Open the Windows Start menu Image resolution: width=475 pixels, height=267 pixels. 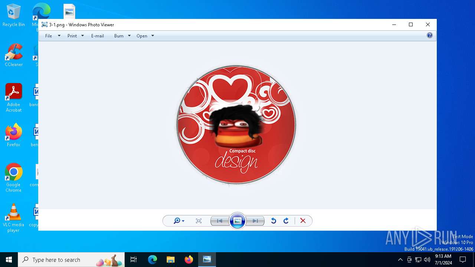(9, 260)
